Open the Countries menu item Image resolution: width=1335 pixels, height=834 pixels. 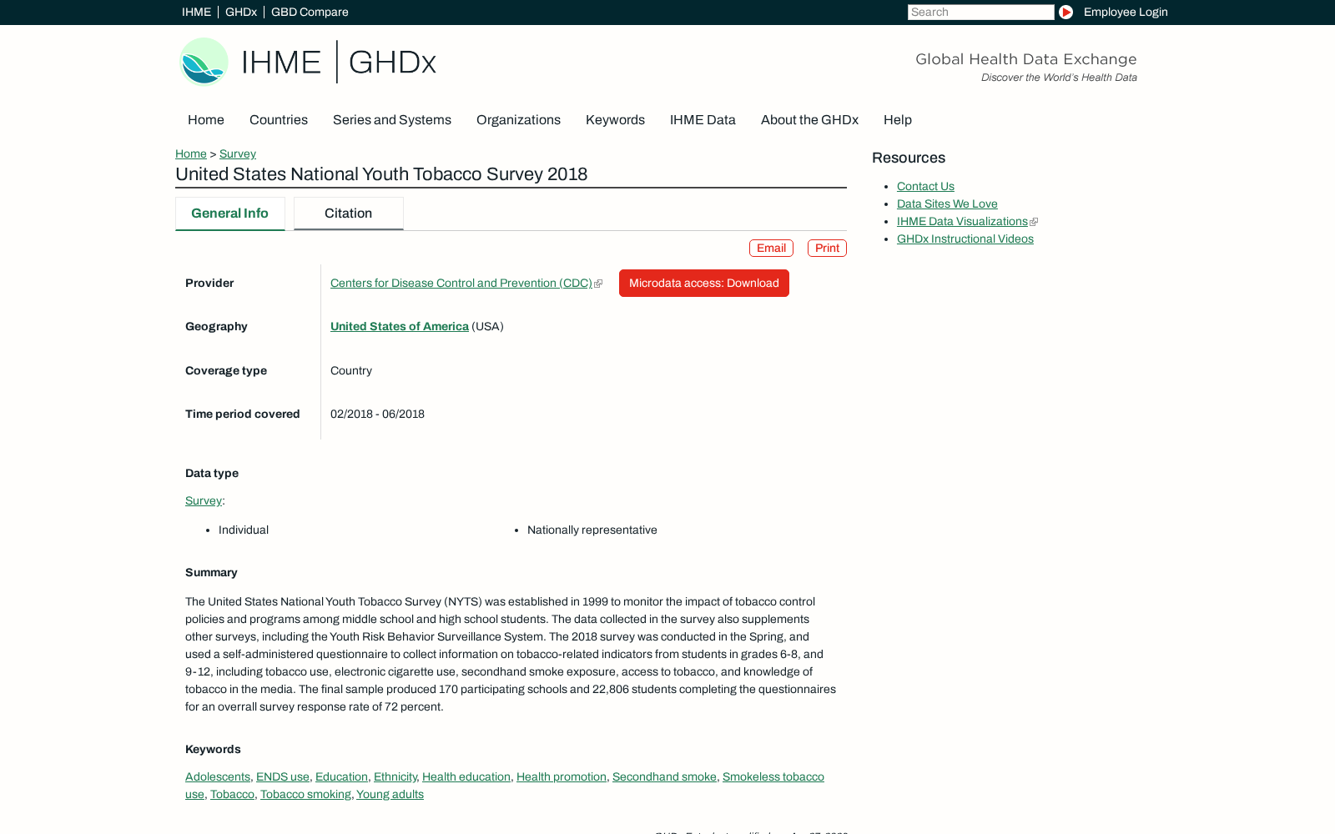[x=279, y=120]
